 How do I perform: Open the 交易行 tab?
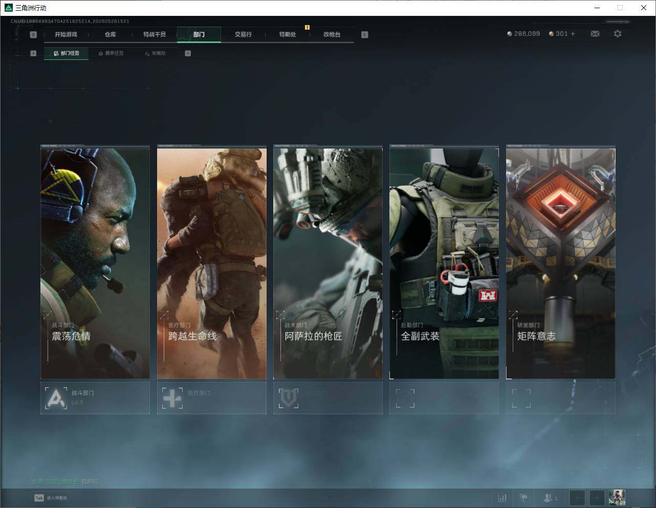[x=243, y=34]
